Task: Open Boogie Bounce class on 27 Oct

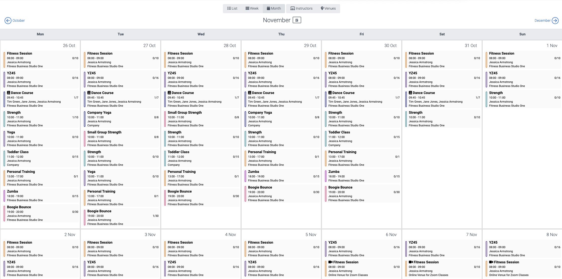Action: (x=99, y=211)
